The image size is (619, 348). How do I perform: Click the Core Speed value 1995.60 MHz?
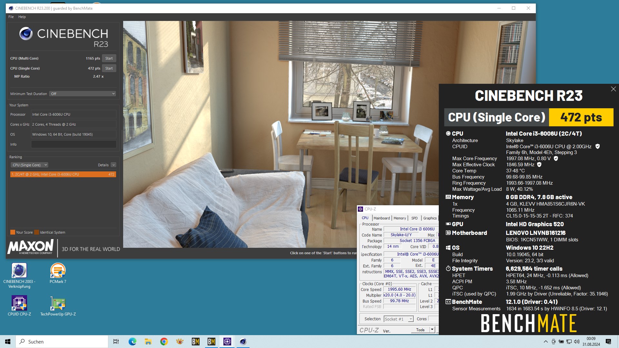coord(399,289)
